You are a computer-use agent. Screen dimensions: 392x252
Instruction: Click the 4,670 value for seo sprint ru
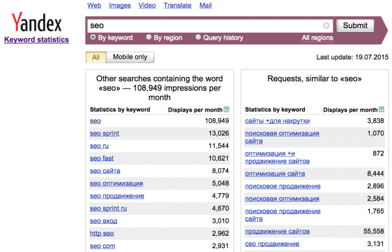(x=220, y=208)
